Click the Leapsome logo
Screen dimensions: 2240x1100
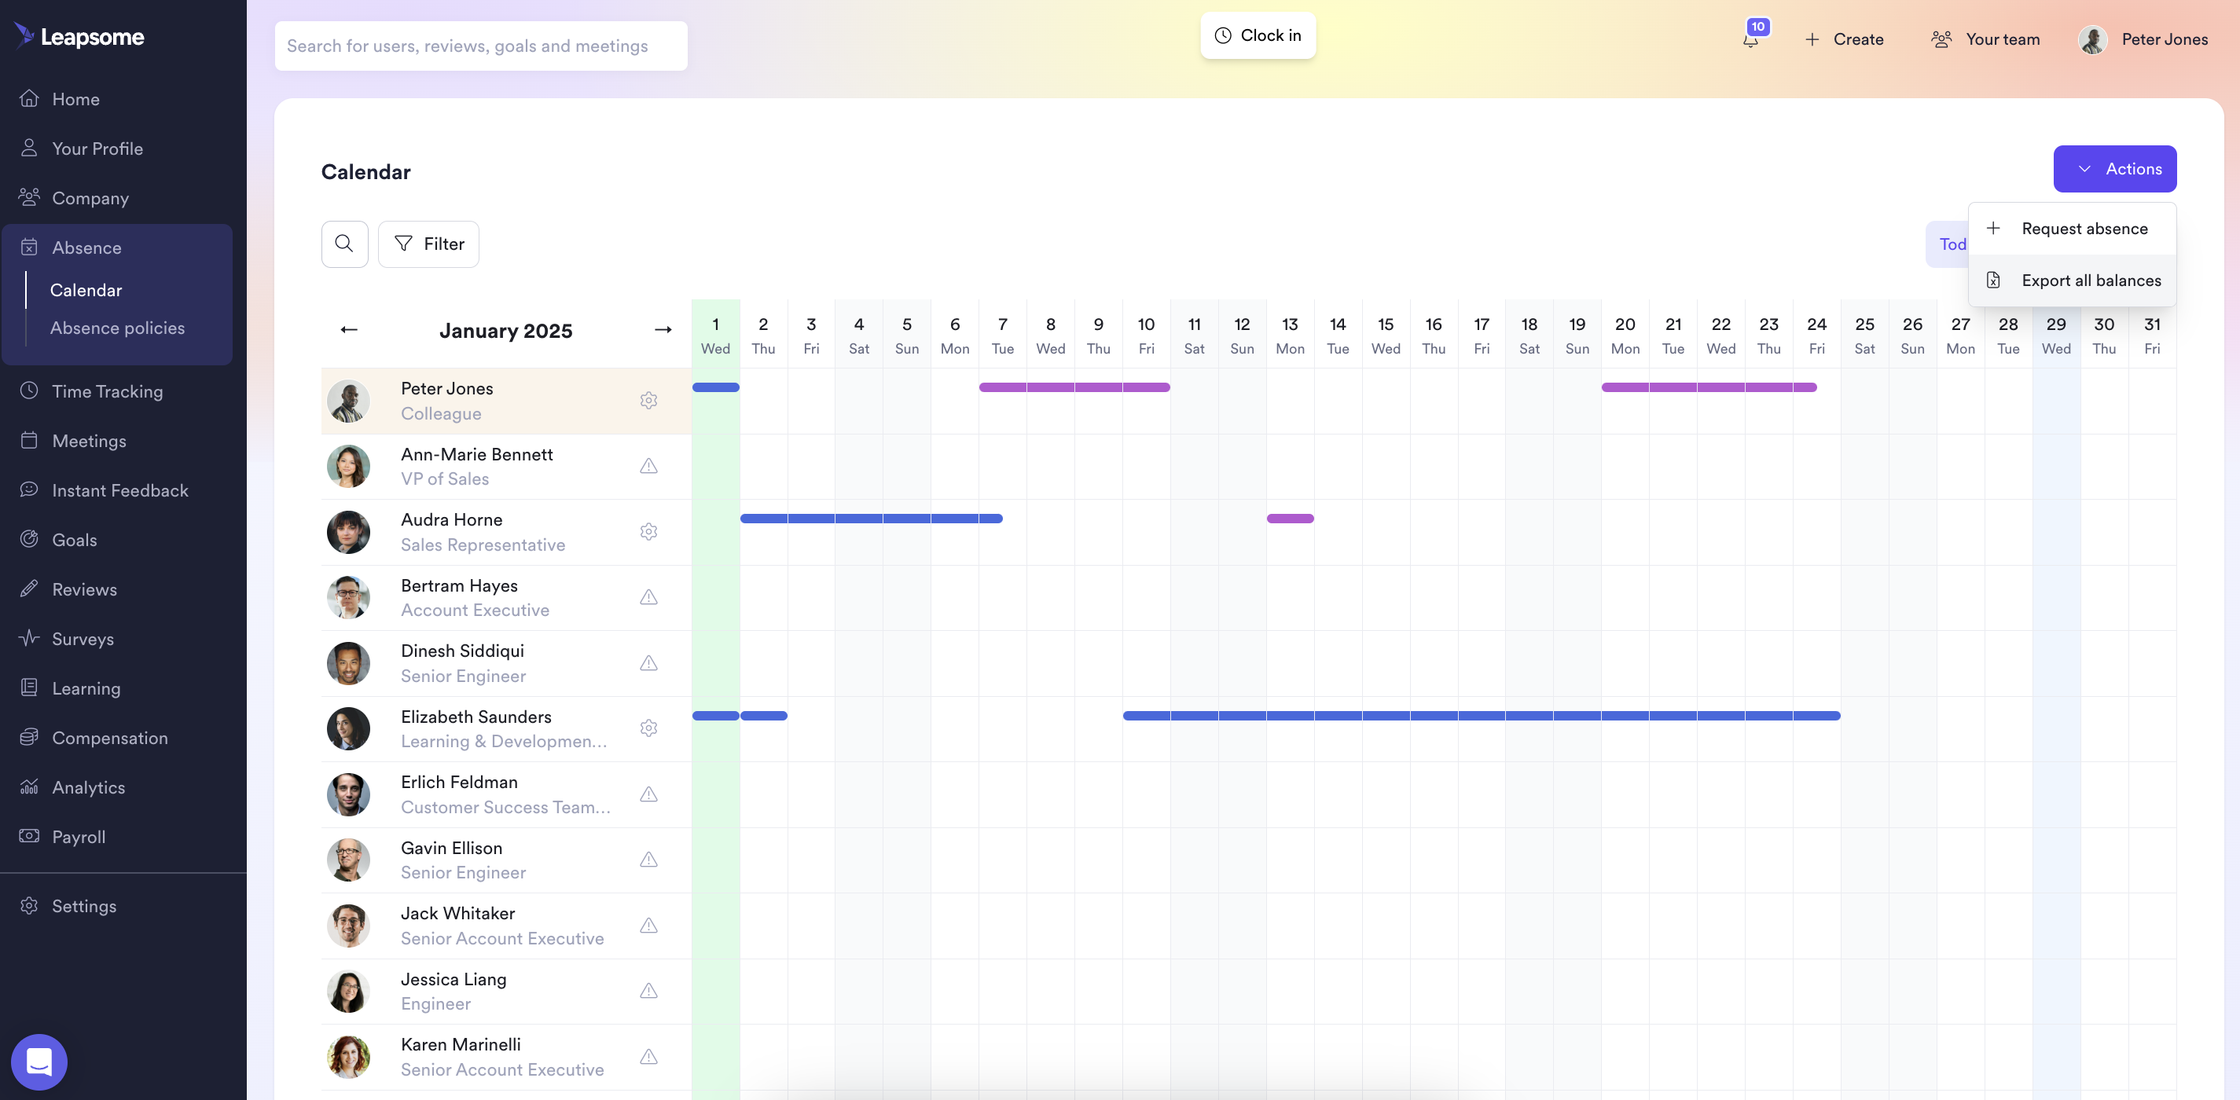point(79,36)
